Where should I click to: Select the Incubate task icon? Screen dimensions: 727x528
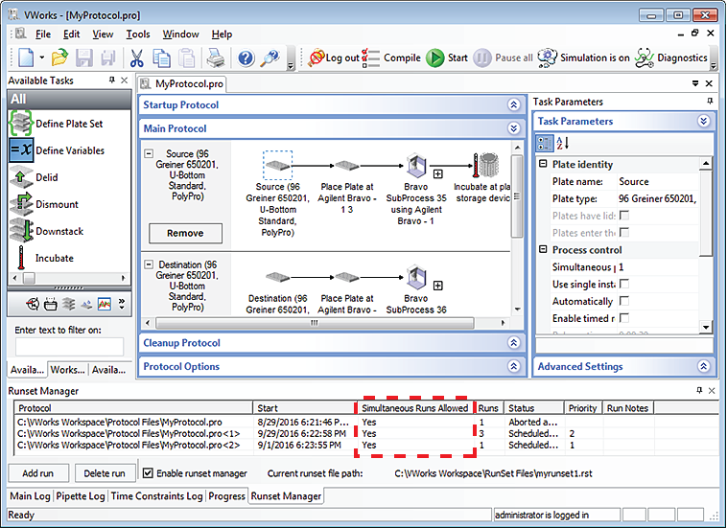pos(21,257)
